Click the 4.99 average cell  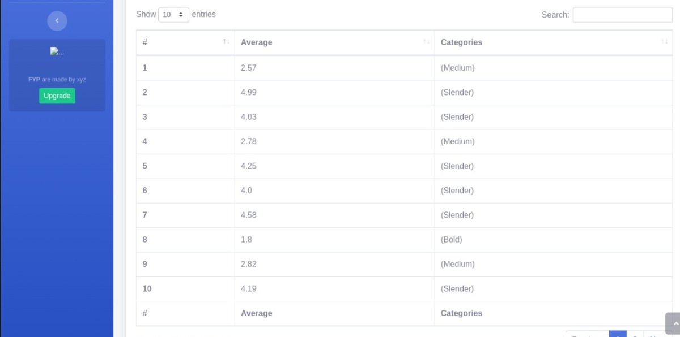pyautogui.click(x=249, y=92)
